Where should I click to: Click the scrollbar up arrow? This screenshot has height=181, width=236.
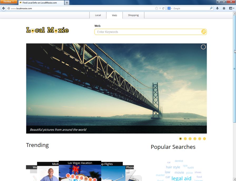point(234,13)
